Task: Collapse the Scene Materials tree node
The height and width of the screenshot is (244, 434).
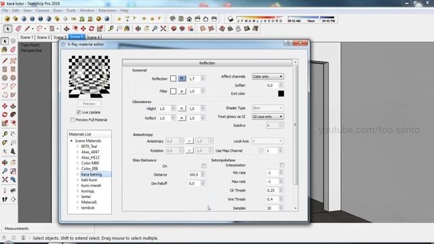Action: (x=71, y=141)
